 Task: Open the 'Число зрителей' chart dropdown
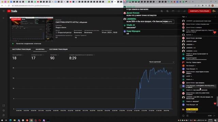(161, 62)
